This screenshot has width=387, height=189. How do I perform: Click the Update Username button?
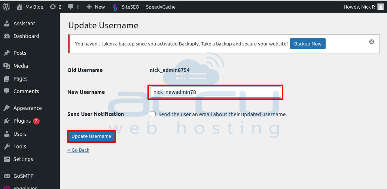(x=91, y=136)
